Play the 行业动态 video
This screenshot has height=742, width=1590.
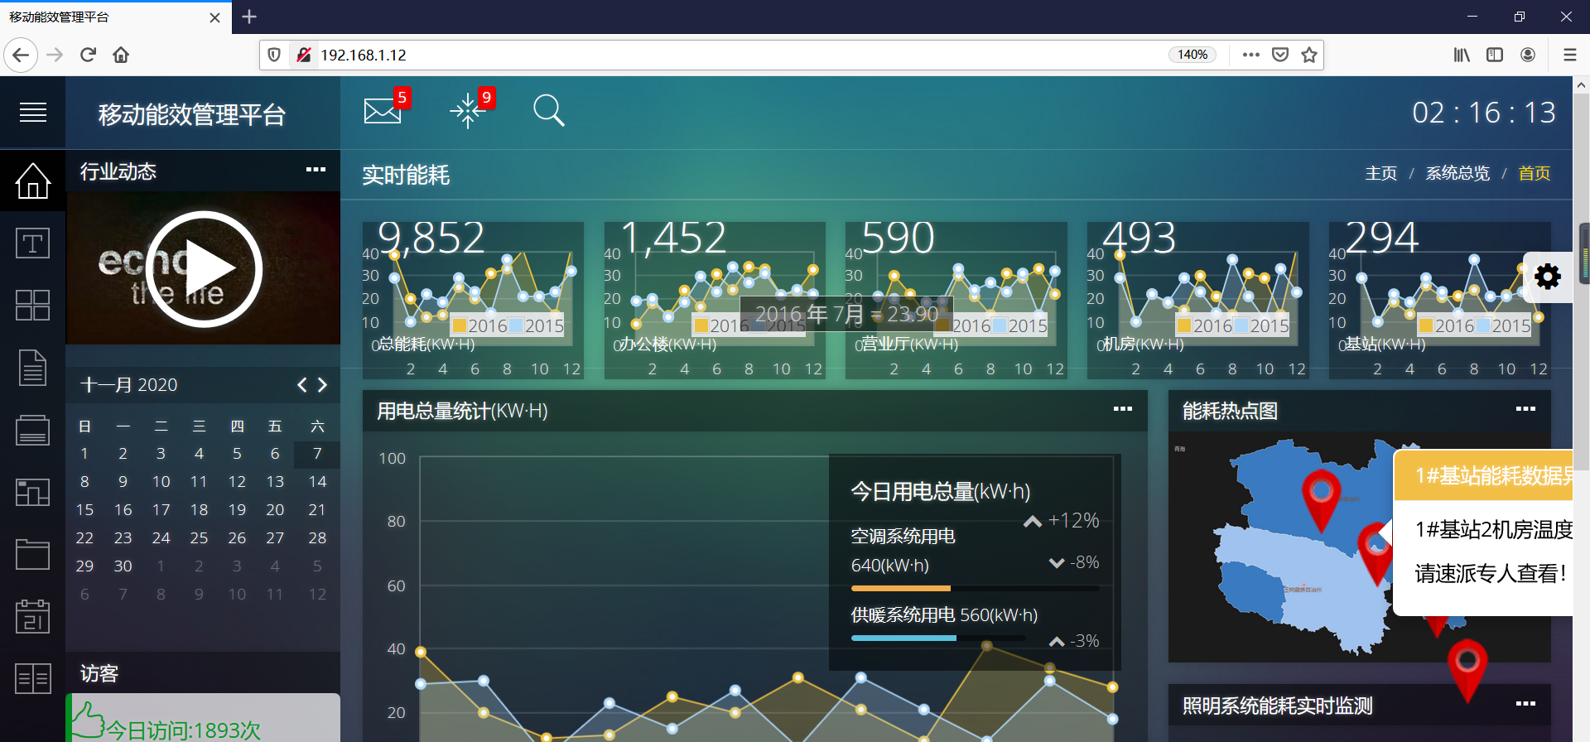click(x=204, y=268)
